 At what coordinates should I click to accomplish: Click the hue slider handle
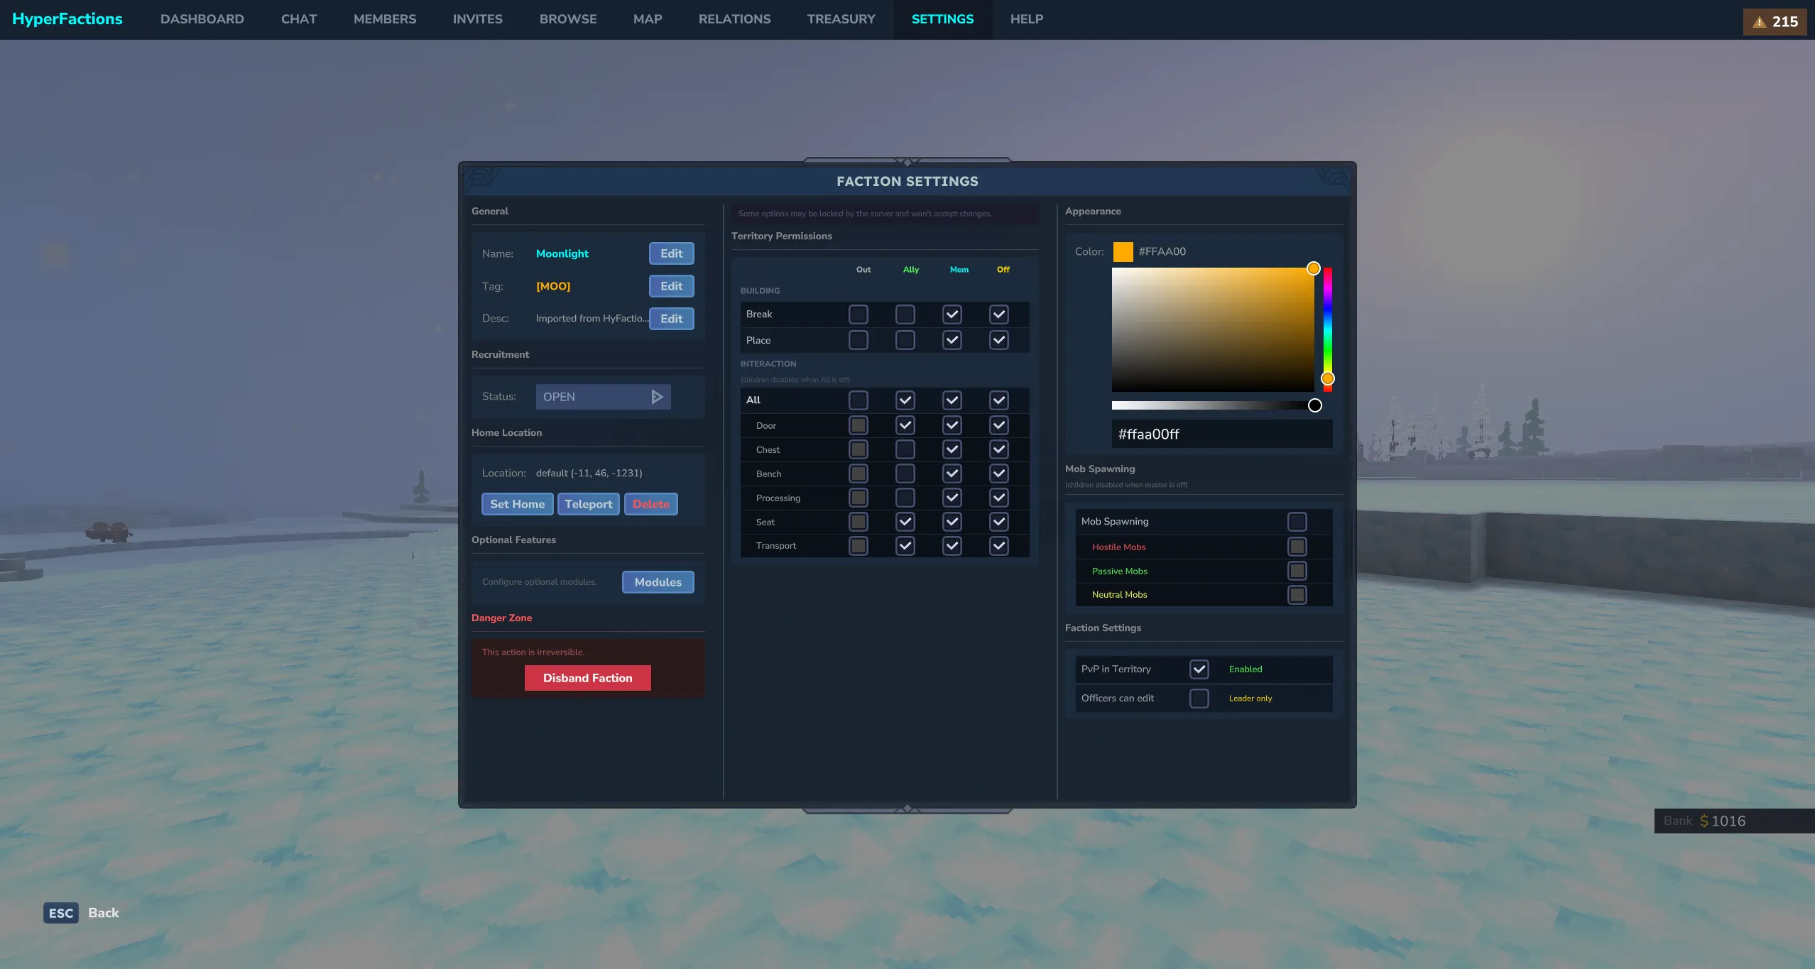point(1327,378)
